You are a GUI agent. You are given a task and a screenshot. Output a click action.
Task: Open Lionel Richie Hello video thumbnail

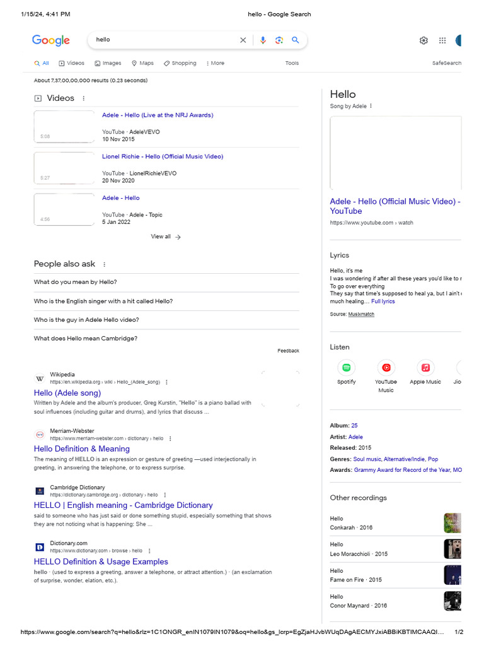[x=65, y=168]
